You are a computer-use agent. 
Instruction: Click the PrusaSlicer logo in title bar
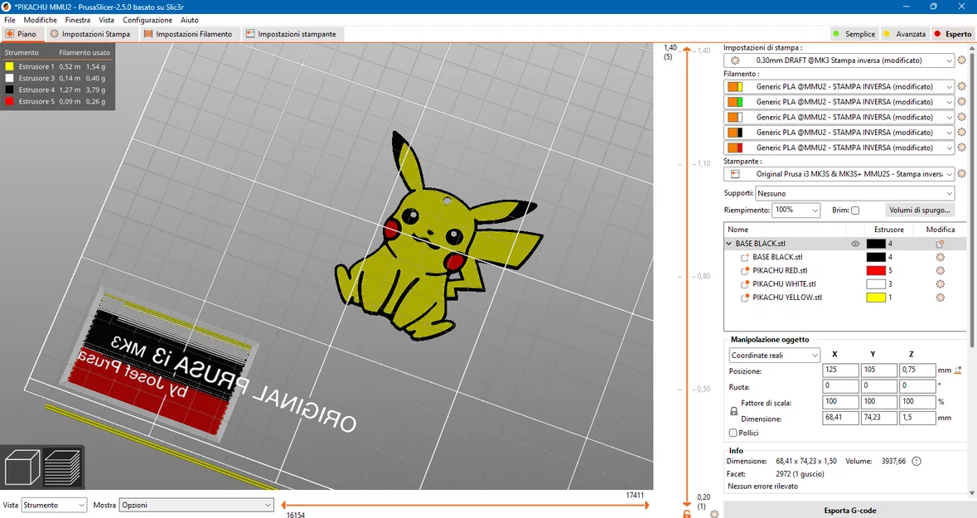click(7, 7)
